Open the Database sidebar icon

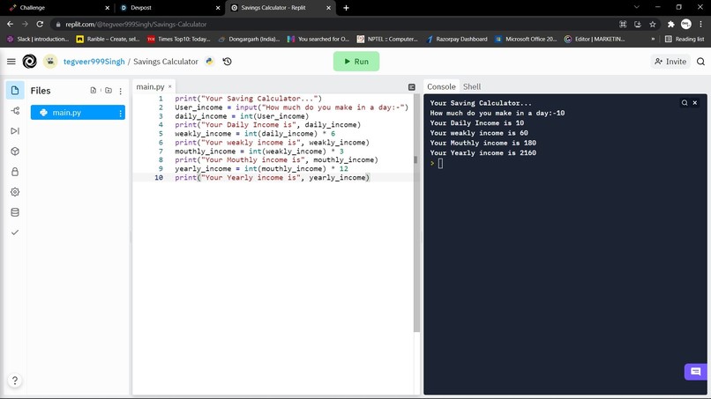coord(15,212)
